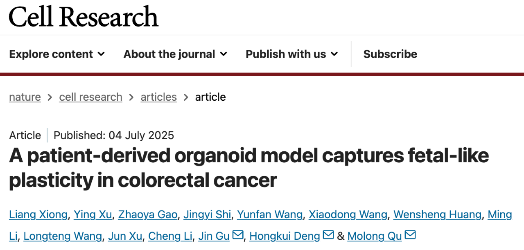Open the cell research breadcrumb link
Image resolution: width=524 pixels, height=250 pixels.
(x=90, y=97)
